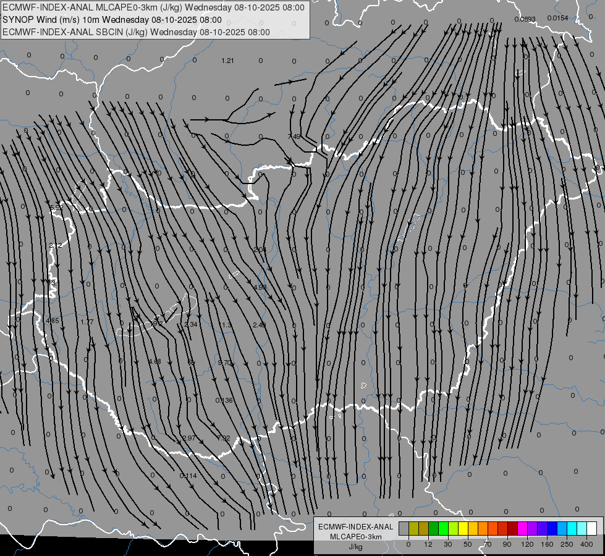Select the bright green legend swatch
Image resolution: width=605 pixels, height=556 pixels.
443,528
